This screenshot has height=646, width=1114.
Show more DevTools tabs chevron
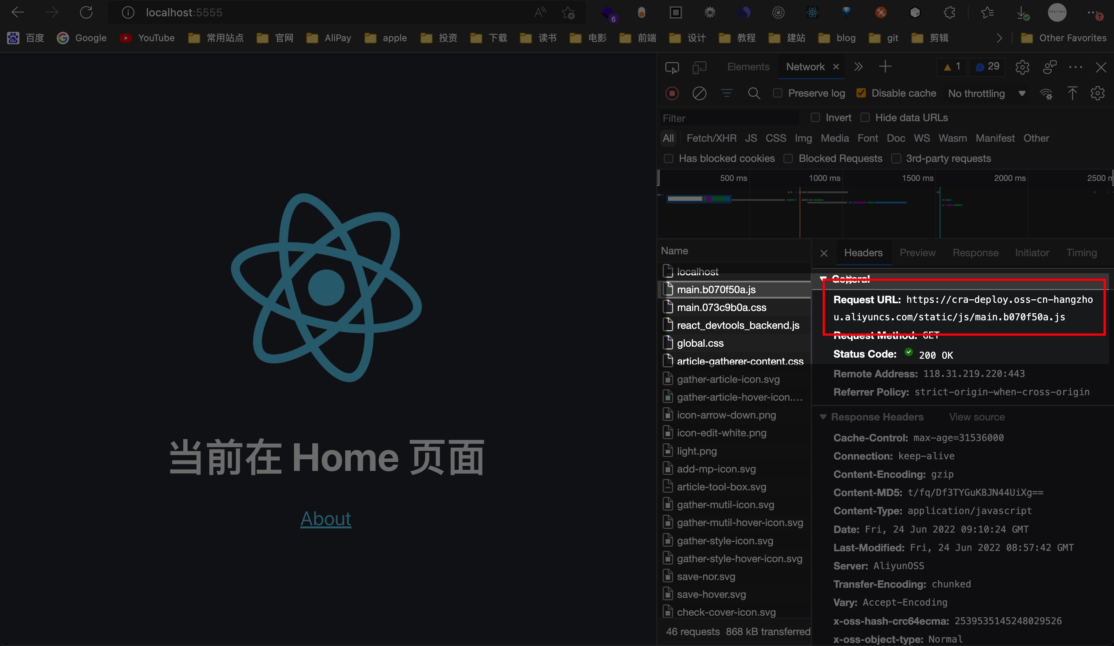(858, 67)
